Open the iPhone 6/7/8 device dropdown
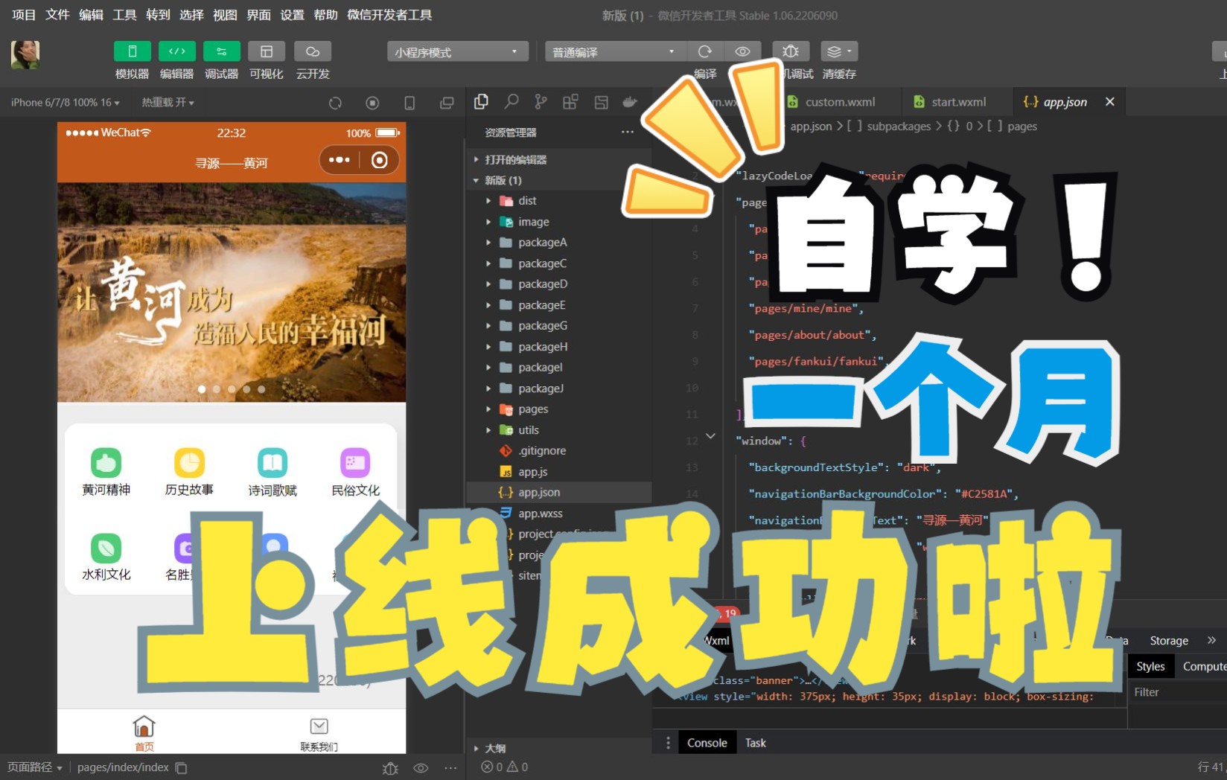This screenshot has height=780, width=1227. click(x=63, y=102)
